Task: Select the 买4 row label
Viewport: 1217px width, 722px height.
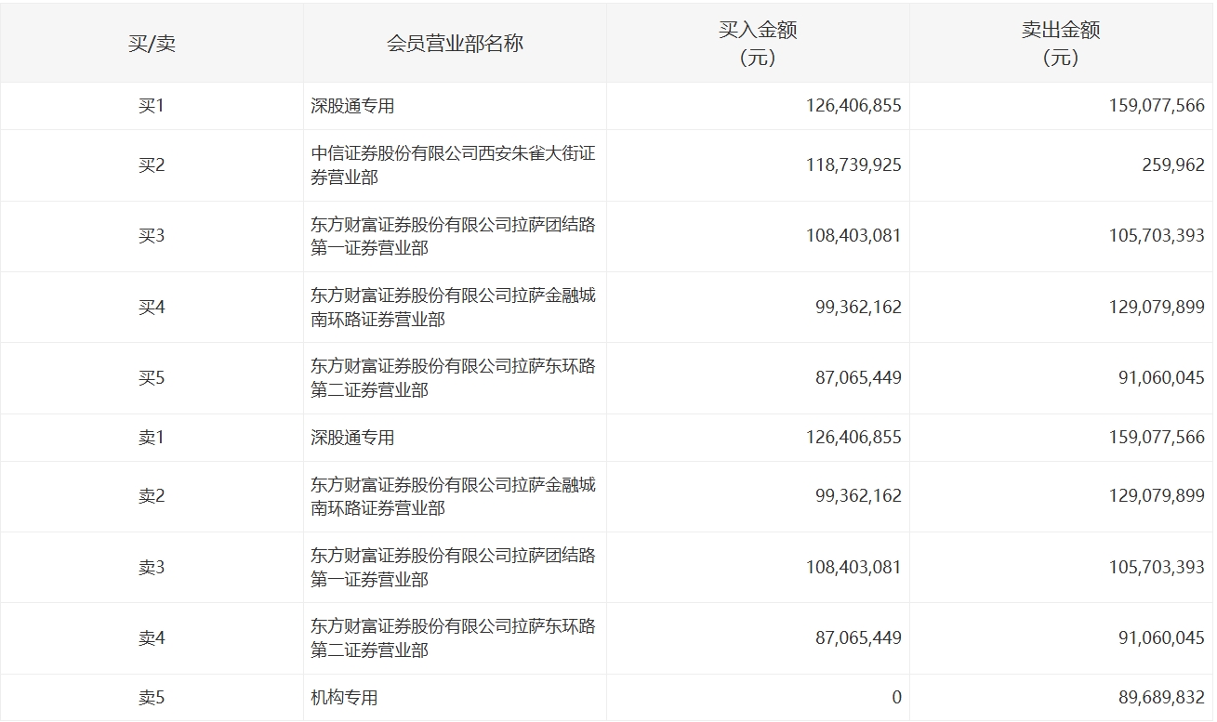Action: [152, 308]
